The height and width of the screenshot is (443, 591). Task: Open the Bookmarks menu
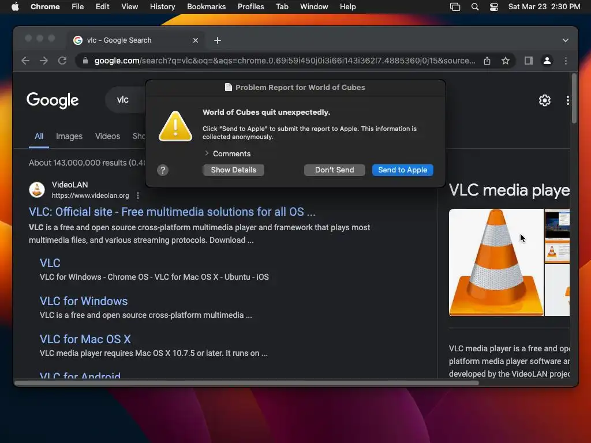pos(206,7)
